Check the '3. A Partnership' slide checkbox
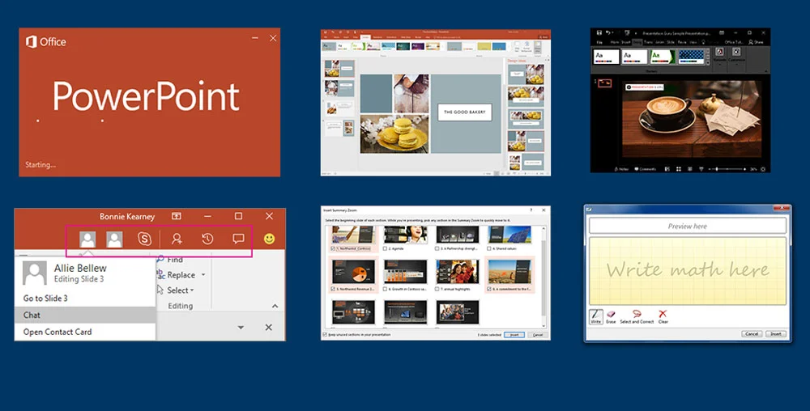Screen dimensions: 810x411 point(437,248)
